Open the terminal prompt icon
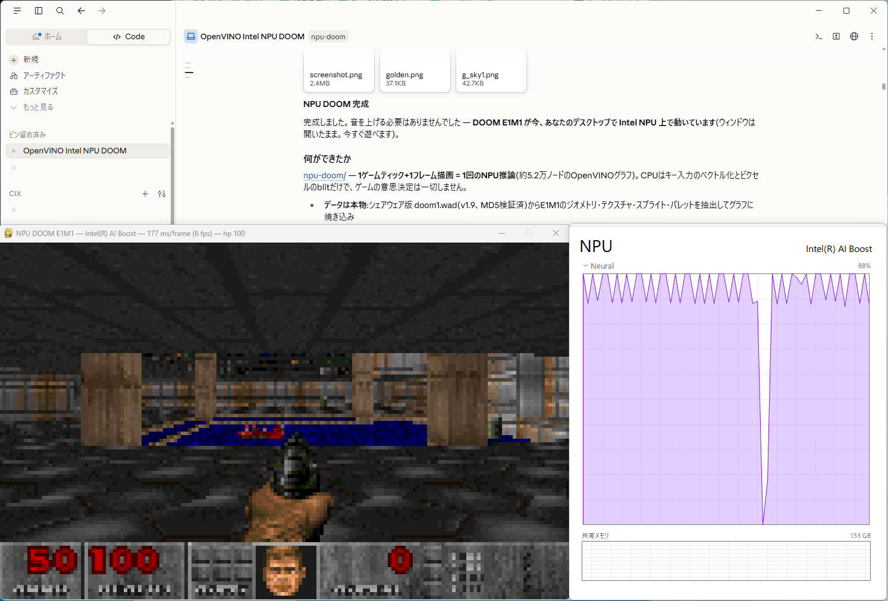Viewport: 888px width, 601px height. 819,36
